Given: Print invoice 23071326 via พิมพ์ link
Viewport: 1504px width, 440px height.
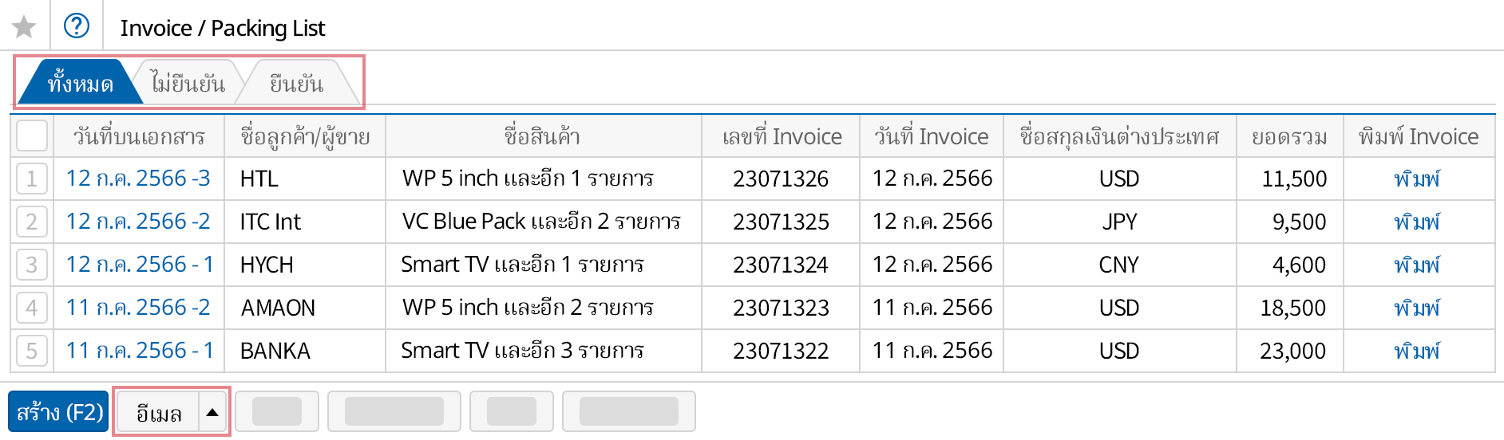Looking at the screenshot, I should [x=1417, y=179].
